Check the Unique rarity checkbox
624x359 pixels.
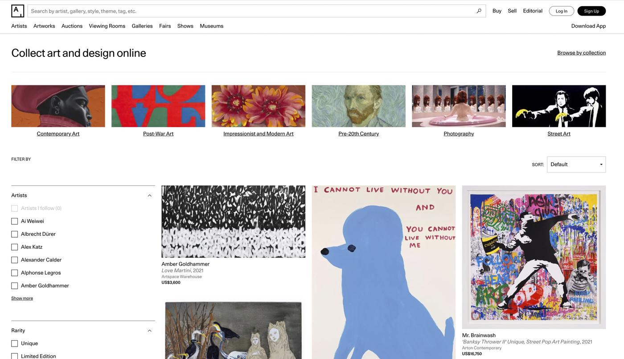(x=14, y=343)
